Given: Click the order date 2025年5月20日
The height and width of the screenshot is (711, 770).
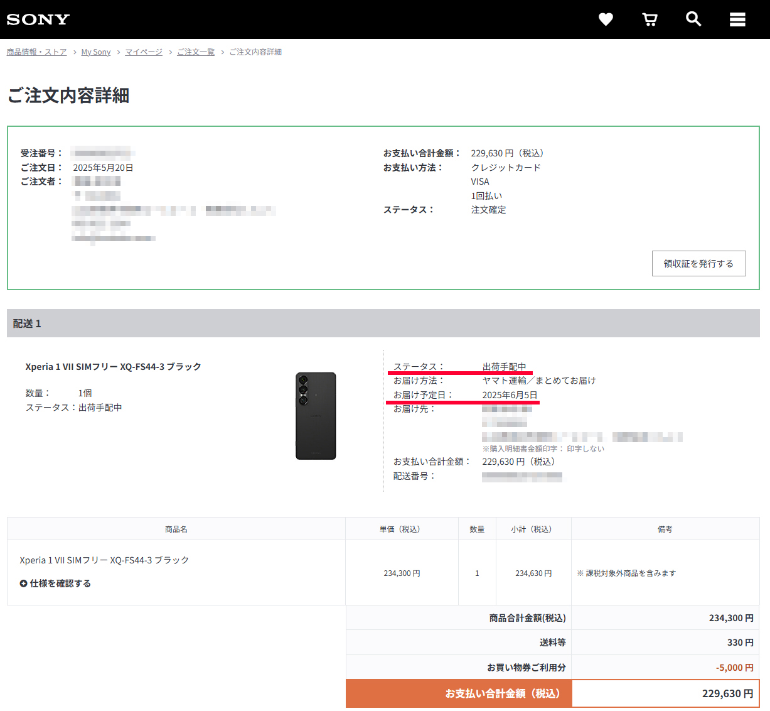Looking at the screenshot, I should (103, 168).
